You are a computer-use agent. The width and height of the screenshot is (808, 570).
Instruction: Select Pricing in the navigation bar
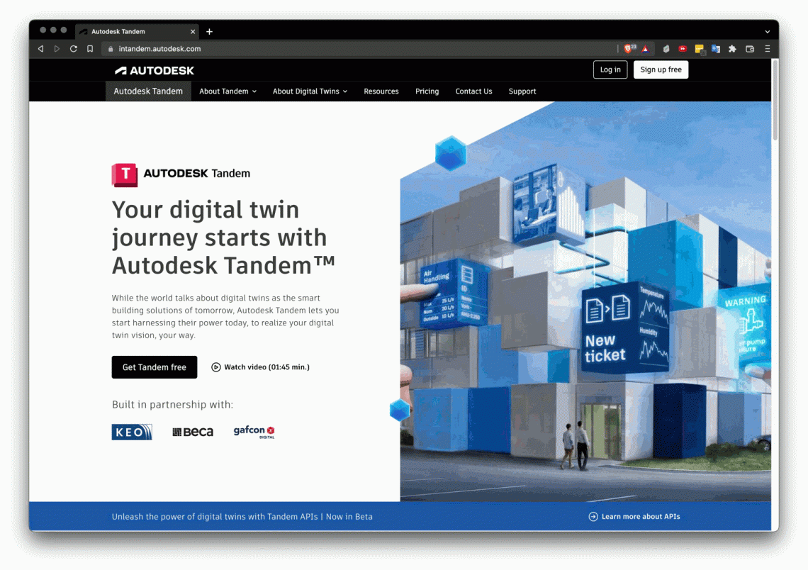point(427,91)
